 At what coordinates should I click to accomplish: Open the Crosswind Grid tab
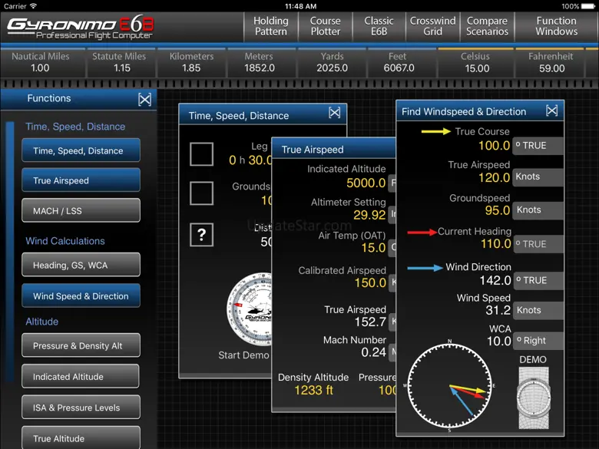[x=432, y=26]
